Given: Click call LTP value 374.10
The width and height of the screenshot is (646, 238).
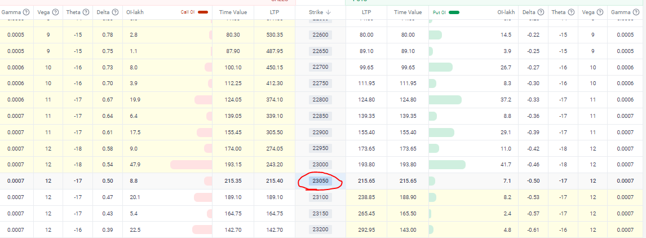Looking at the screenshot, I should tap(275, 100).
